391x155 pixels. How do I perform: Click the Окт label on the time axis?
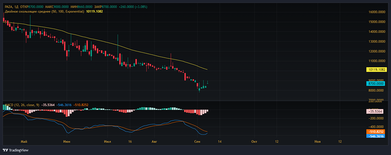click(254, 142)
